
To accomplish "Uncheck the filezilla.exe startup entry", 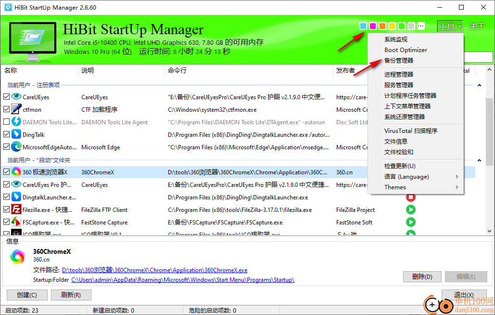I will (6, 210).
